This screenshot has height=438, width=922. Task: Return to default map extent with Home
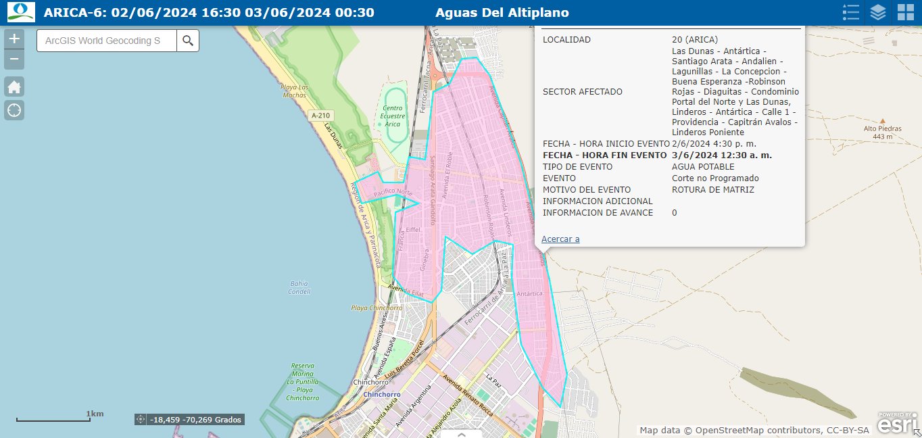[14, 87]
